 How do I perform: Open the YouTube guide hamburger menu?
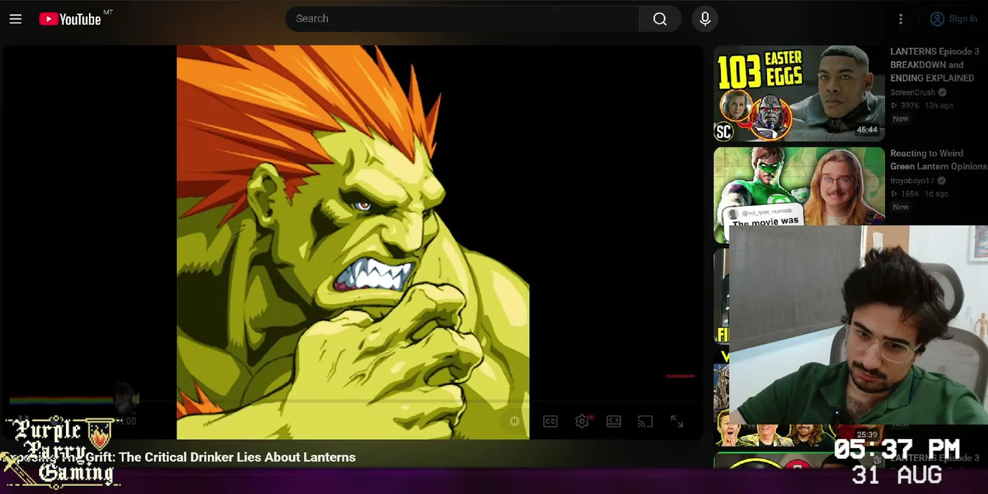tap(16, 19)
